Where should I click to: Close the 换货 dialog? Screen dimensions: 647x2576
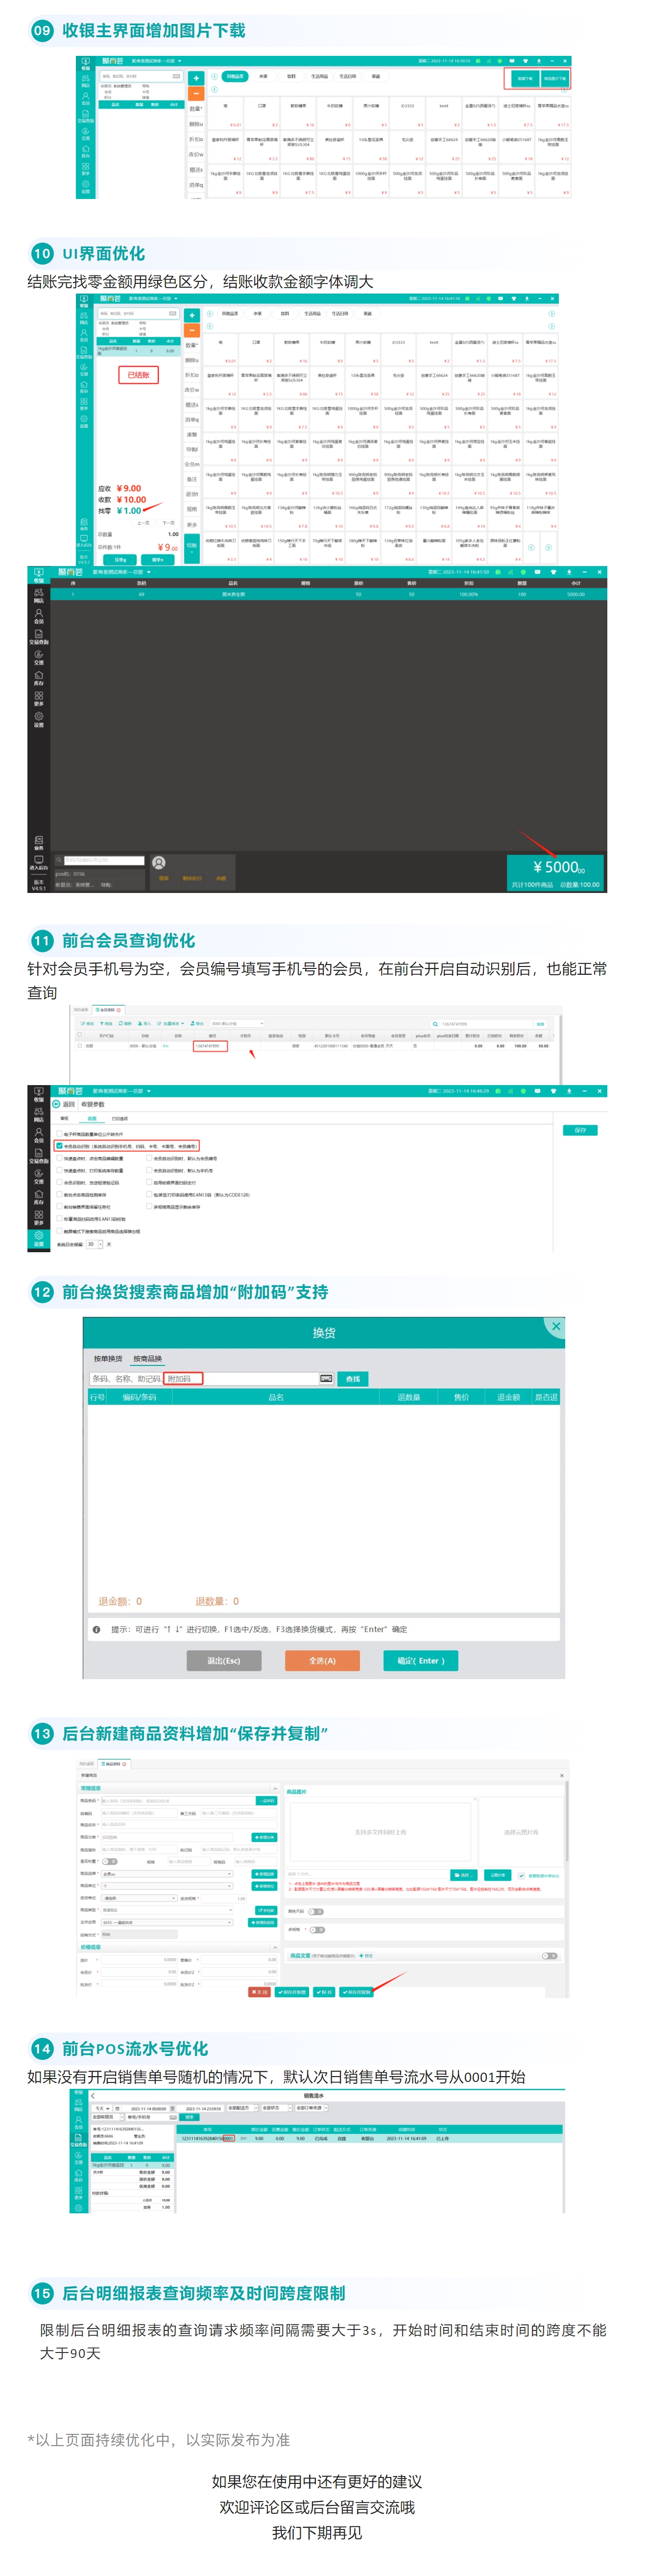(x=555, y=1326)
